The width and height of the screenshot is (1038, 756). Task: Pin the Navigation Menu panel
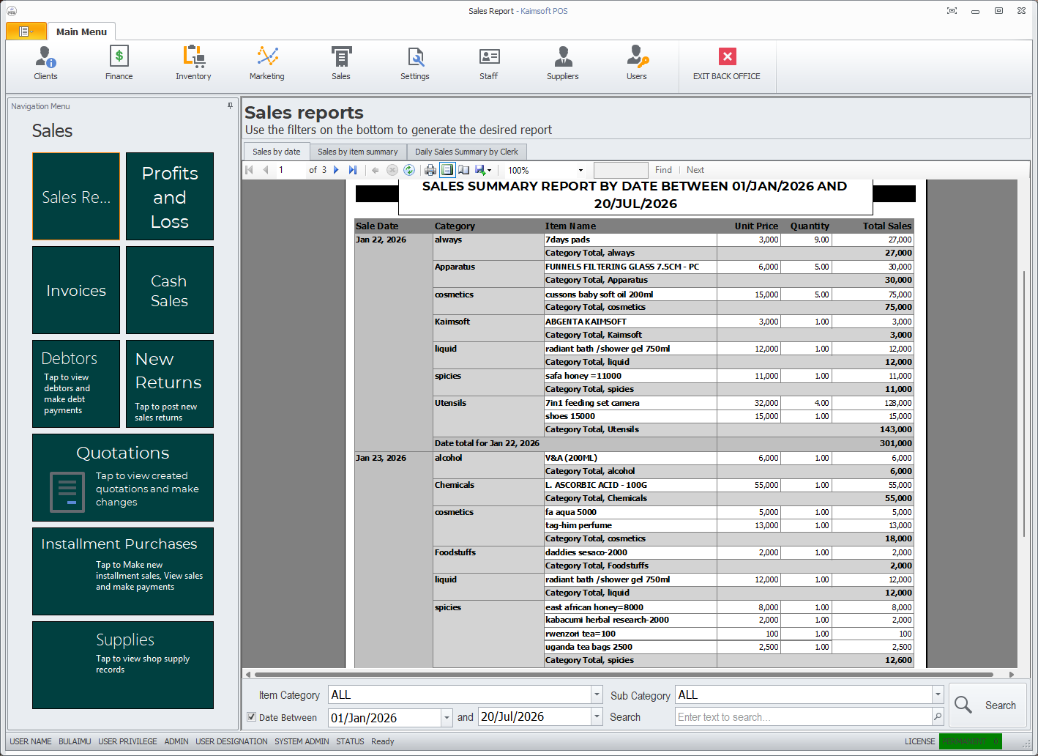[230, 106]
